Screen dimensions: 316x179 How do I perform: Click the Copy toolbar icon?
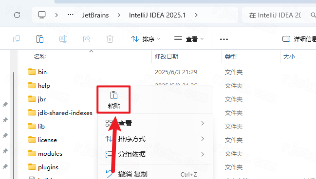[x=17, y=39]
